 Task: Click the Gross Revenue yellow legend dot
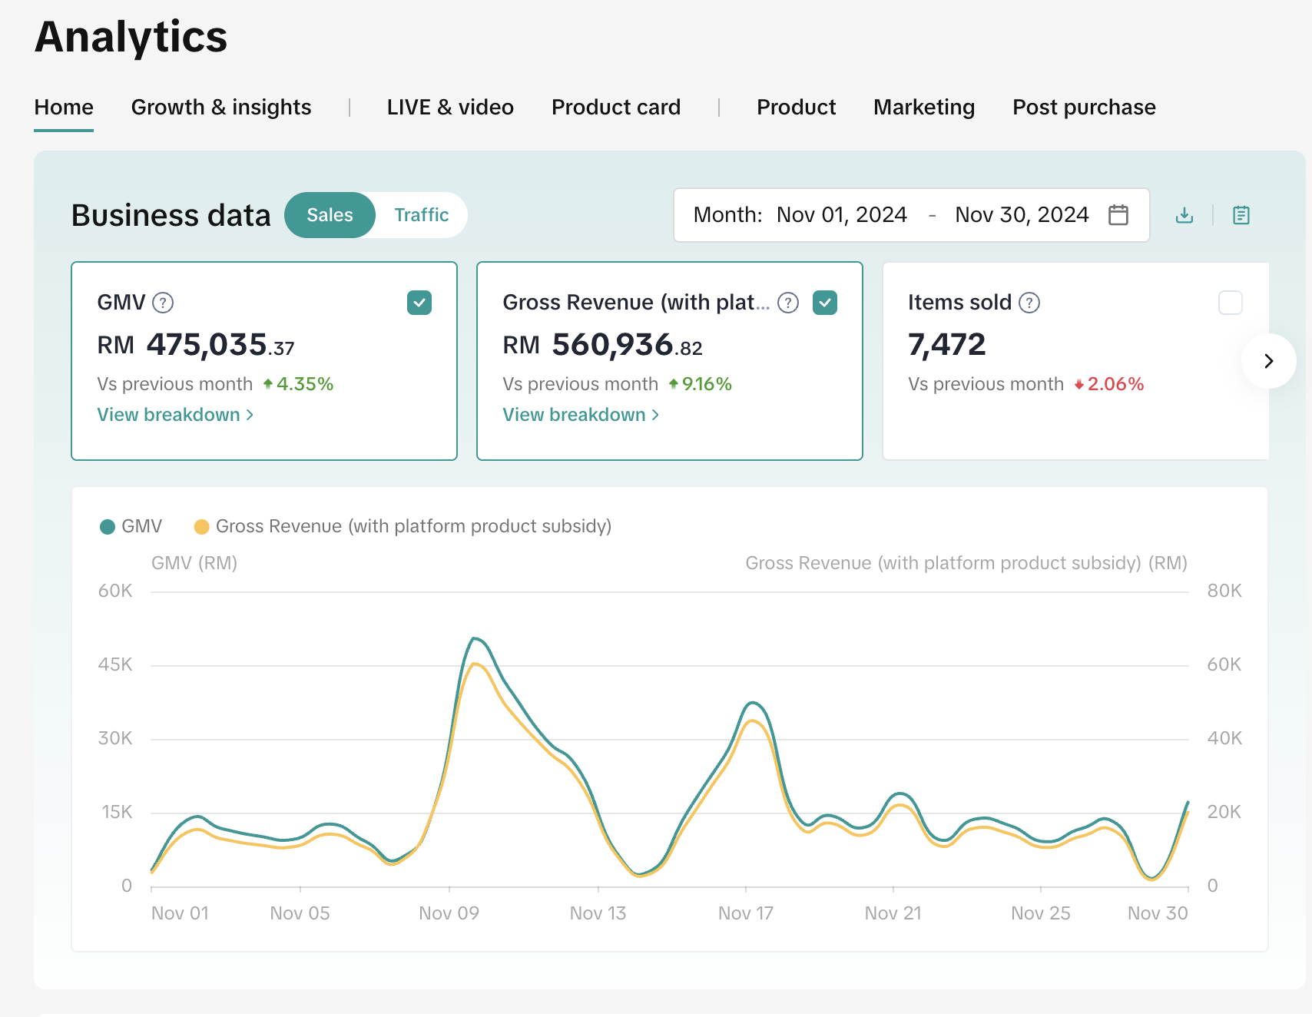[x=202, y=526]
